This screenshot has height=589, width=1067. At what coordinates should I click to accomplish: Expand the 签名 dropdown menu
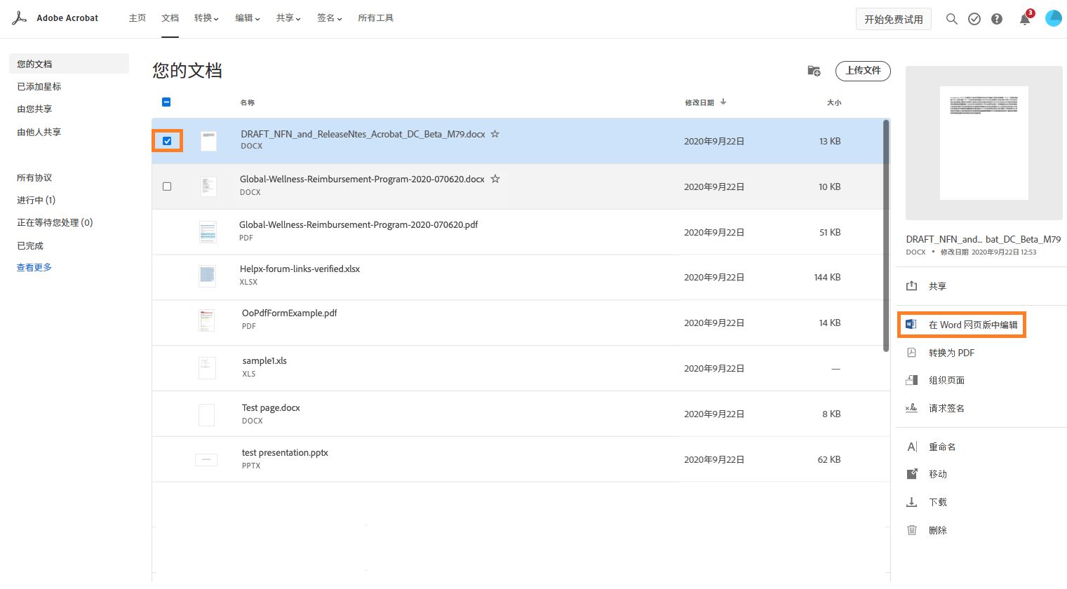click(x=329, y=18)
